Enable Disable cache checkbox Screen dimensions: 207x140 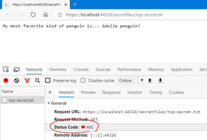tap(83, 80)
